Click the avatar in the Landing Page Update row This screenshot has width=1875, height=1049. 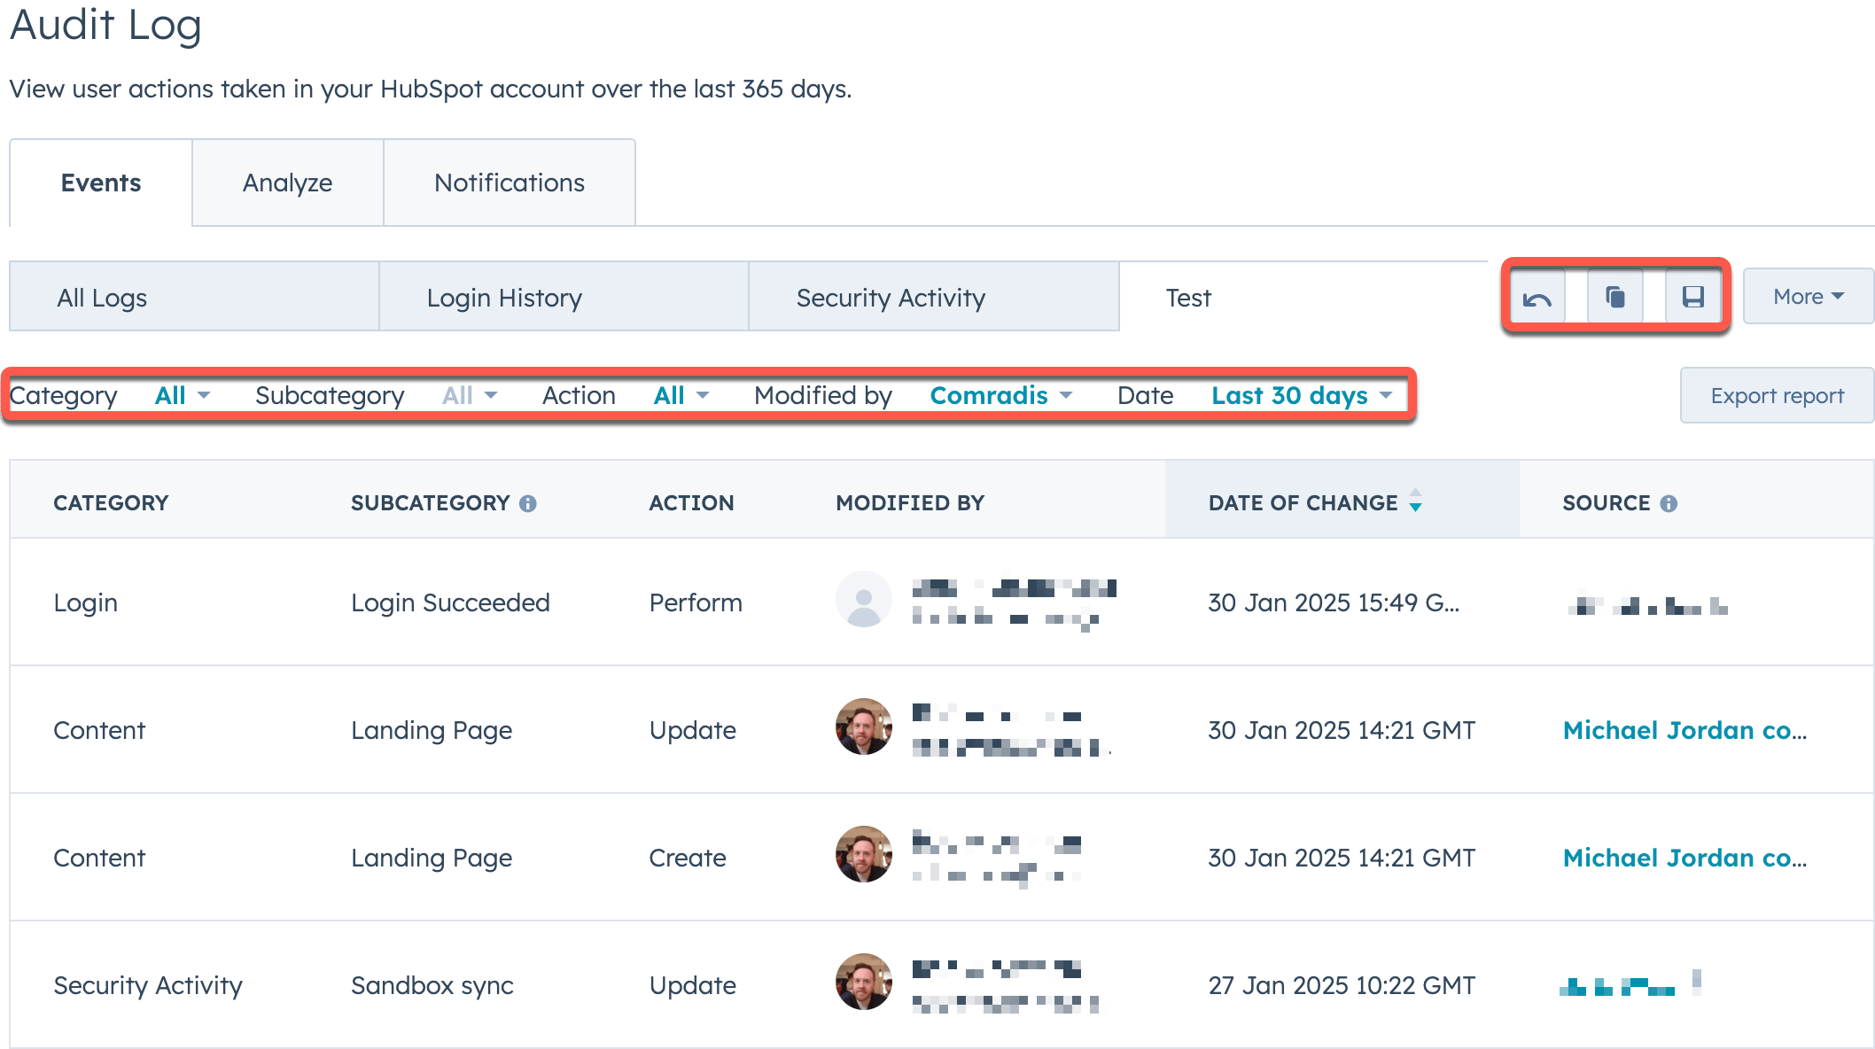tap(864, 727)
